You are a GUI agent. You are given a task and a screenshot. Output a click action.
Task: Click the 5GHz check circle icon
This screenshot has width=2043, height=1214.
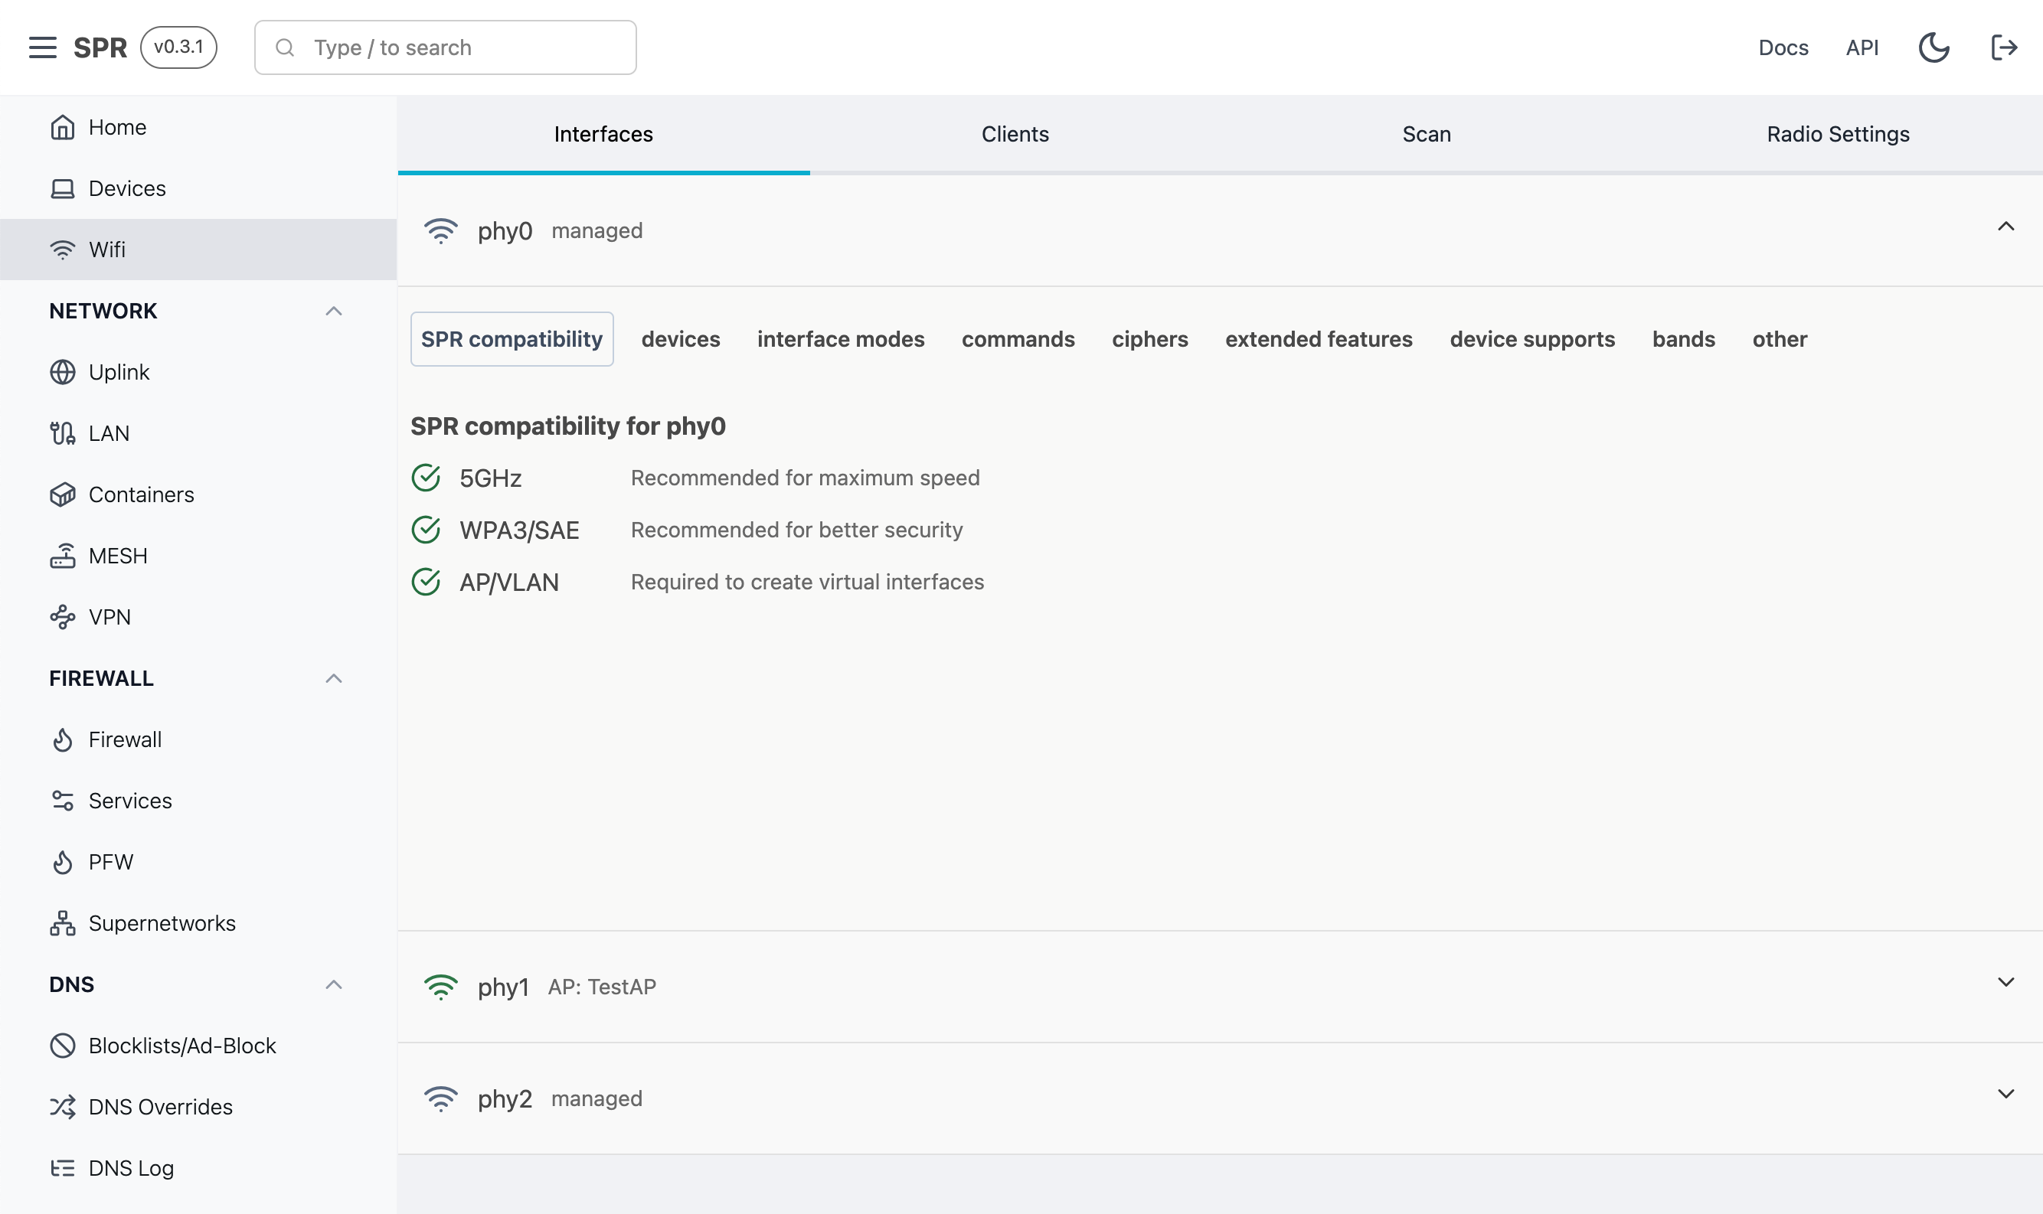click(427, 478)
